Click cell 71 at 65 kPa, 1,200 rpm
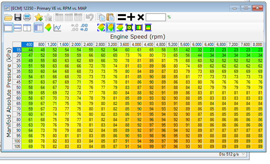The image size is (270, 164). click(52, 103)
